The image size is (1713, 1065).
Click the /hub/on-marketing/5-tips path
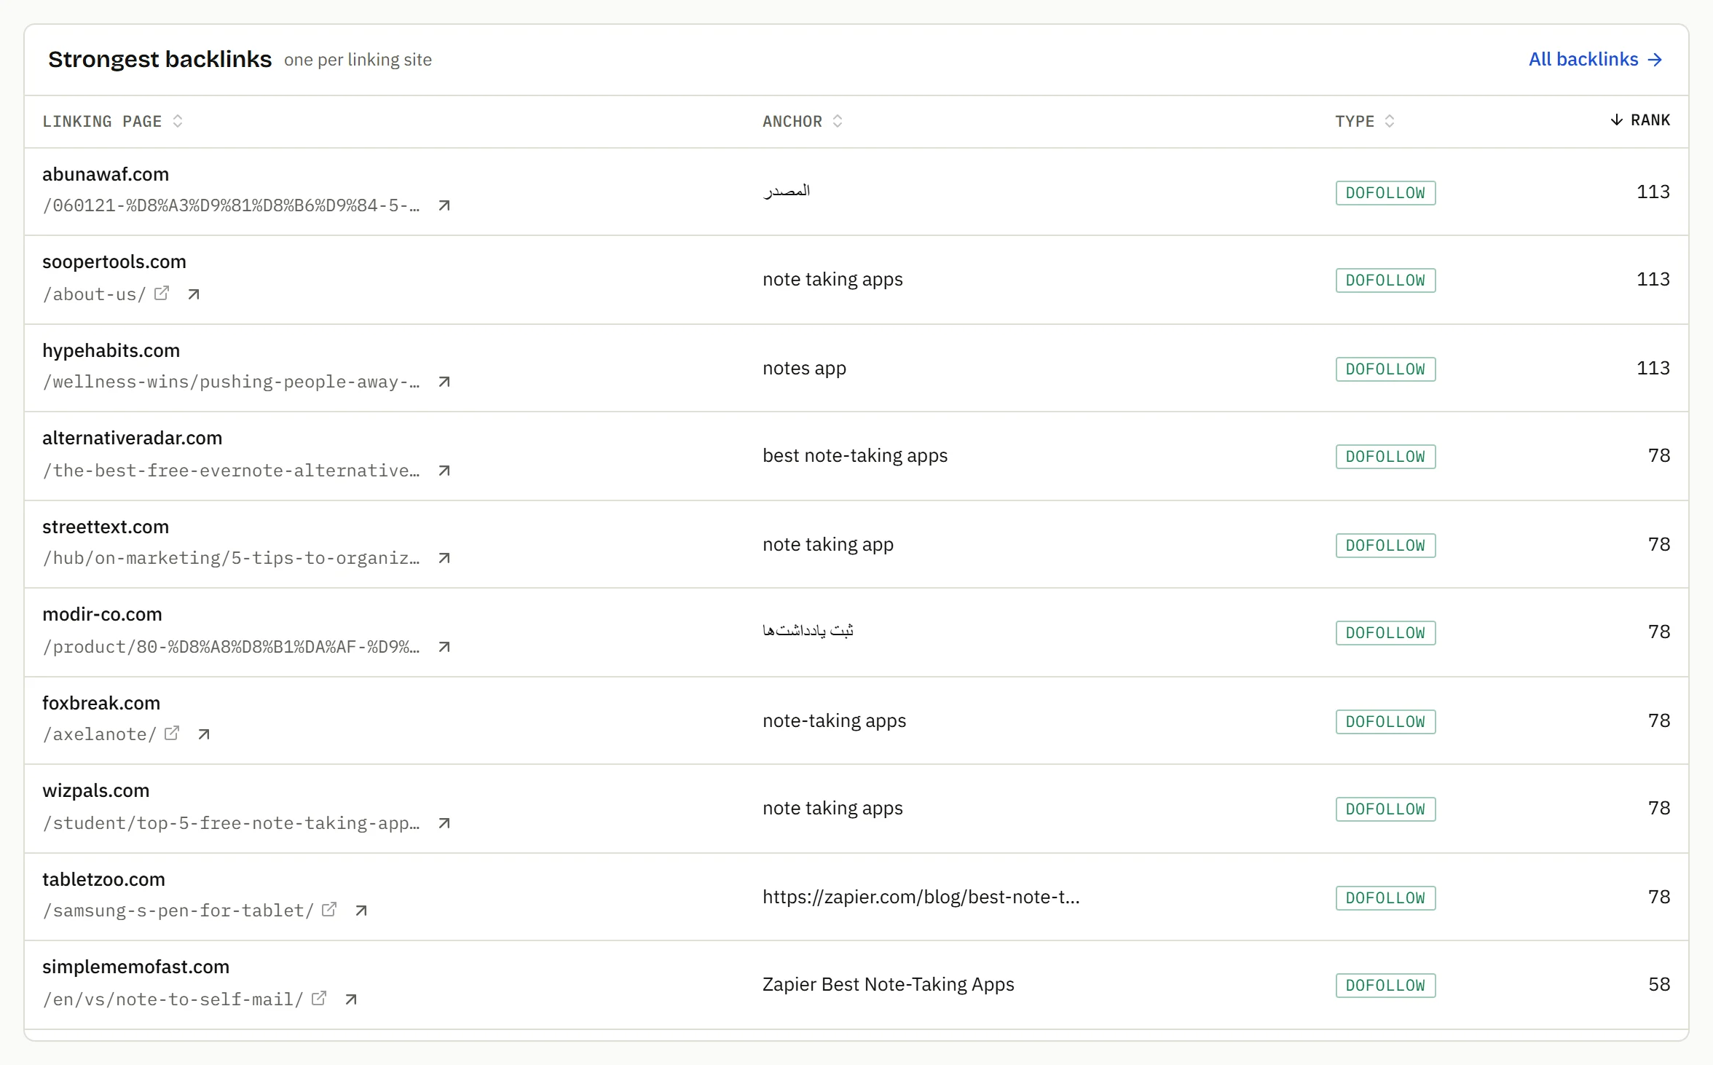231,558
